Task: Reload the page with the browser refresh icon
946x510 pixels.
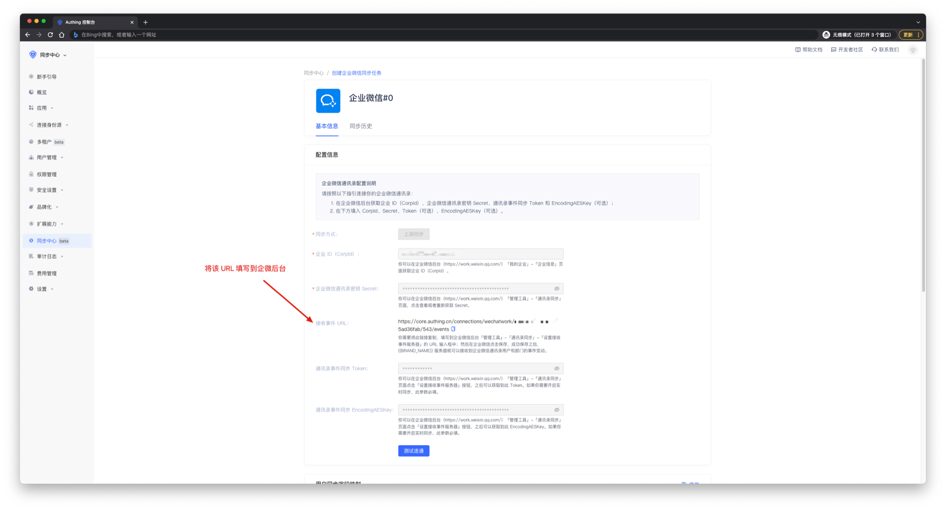Action: [50, 35]
